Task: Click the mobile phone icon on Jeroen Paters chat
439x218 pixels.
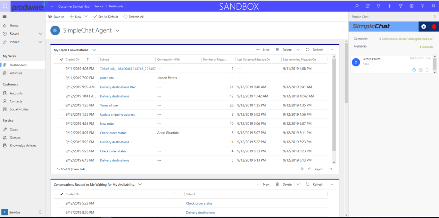Action: click(x=427, y=70)
